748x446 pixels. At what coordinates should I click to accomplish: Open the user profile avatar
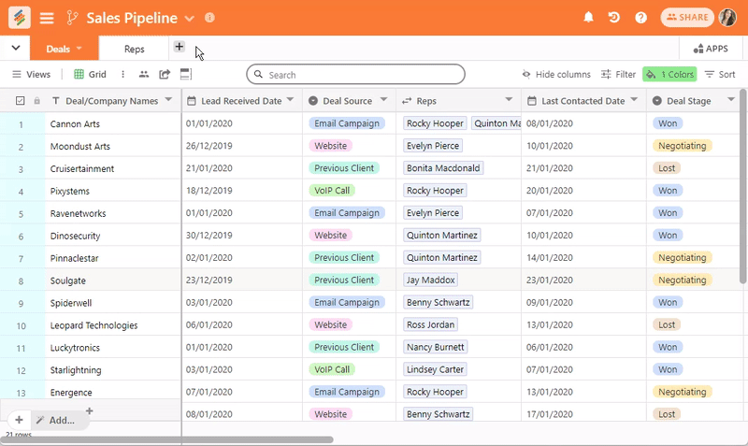[728, 18]
